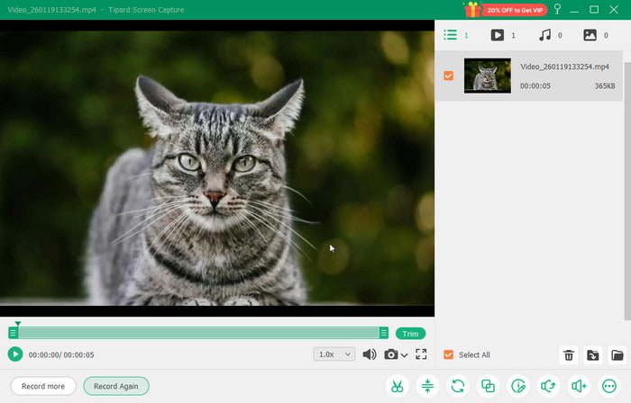The height and width of the screenshot is (403, 631).
Task: Enter full screen preview mode
Action: coord(421,354)
